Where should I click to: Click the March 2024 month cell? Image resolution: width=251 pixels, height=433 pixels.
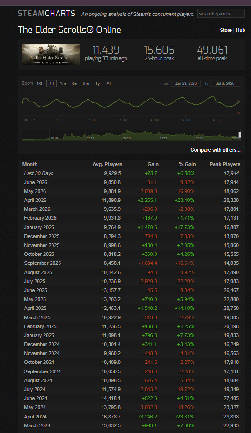pyautogui.click(x=37, y=425)
